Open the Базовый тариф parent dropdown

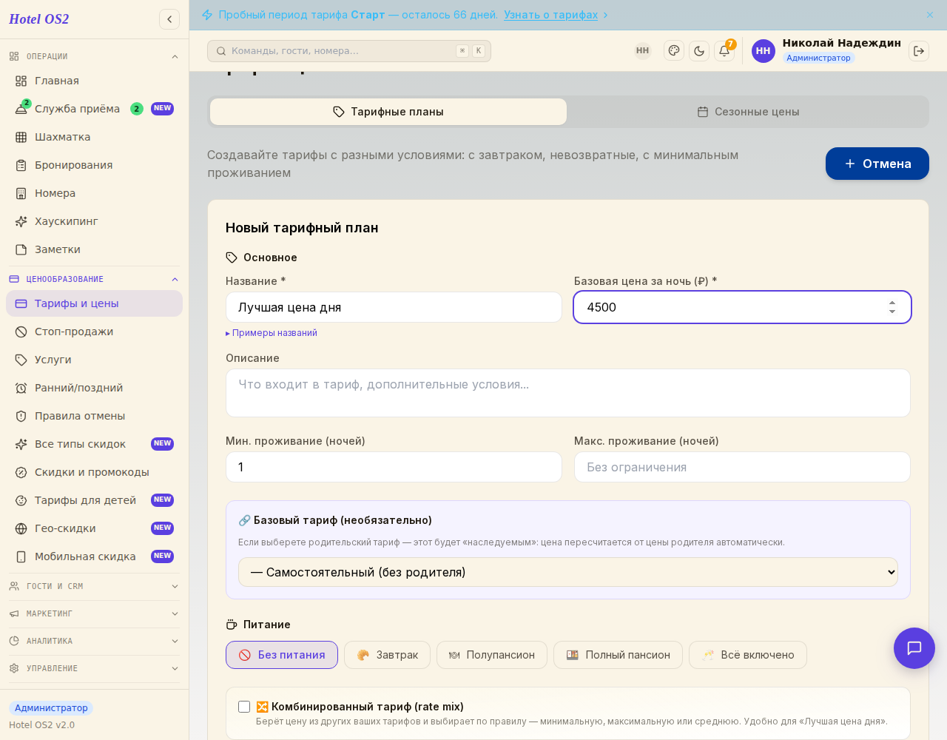(x=568, y=572)
